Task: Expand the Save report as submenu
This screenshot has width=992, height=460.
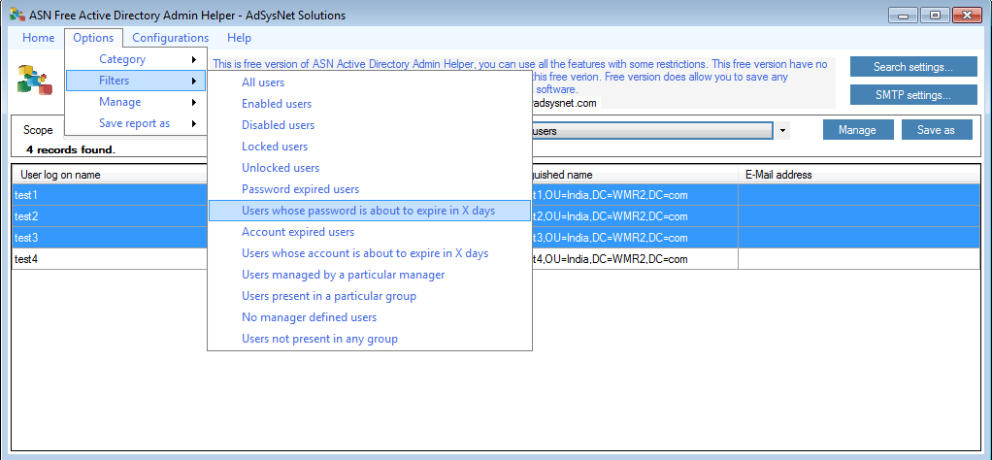Action: pyautogui.click(x=136, y=123)
